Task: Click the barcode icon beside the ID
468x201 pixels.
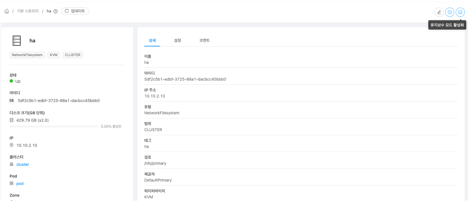Action: (12, 100)
